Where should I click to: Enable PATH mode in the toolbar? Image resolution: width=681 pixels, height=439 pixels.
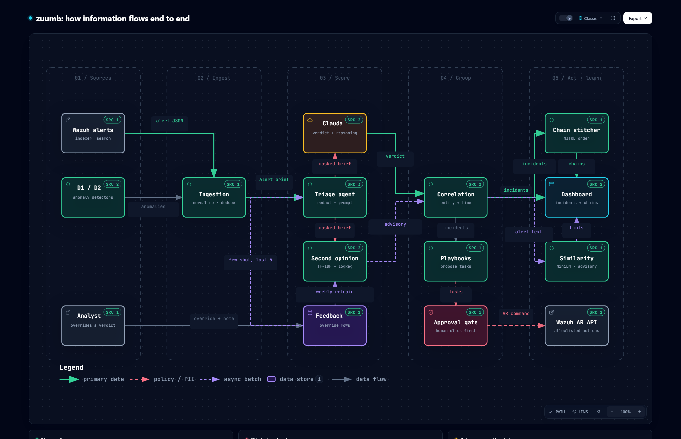click(x=557, y=412)
